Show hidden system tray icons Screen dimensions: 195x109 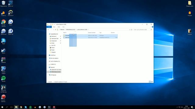[177, 107]
